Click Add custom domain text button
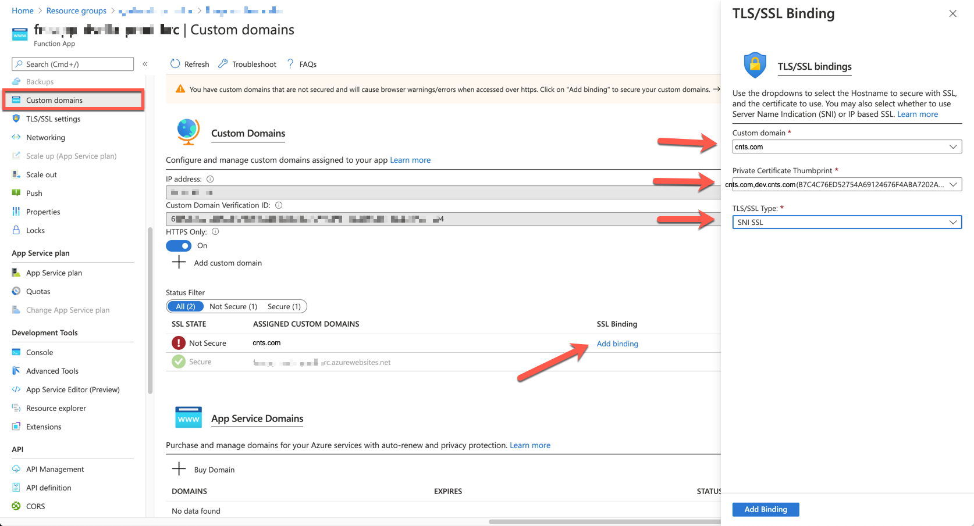Image resolution: width=974 pixels, height=526 pixels. [x=228, y=263]
